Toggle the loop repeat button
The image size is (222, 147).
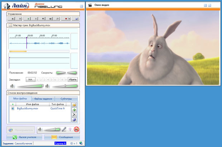(x=57, y=19)
